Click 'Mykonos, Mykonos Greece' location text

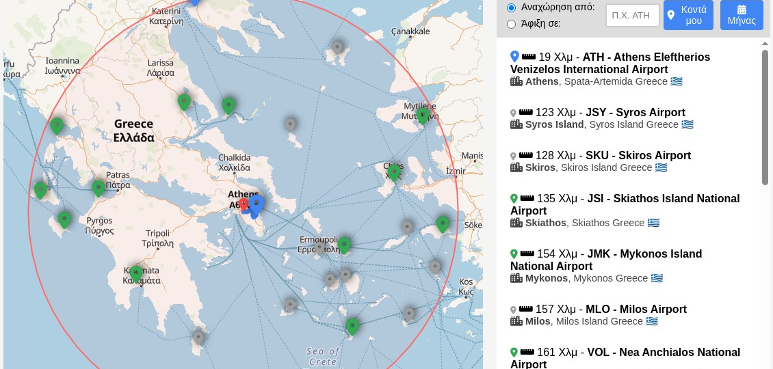coord(587,278)
